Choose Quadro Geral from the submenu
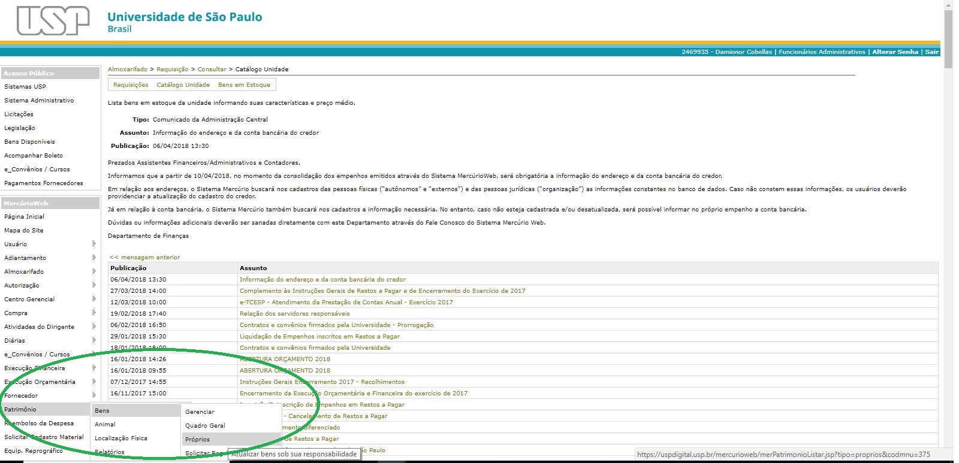This screenshot has height=463, width=959. click(205, 425)
